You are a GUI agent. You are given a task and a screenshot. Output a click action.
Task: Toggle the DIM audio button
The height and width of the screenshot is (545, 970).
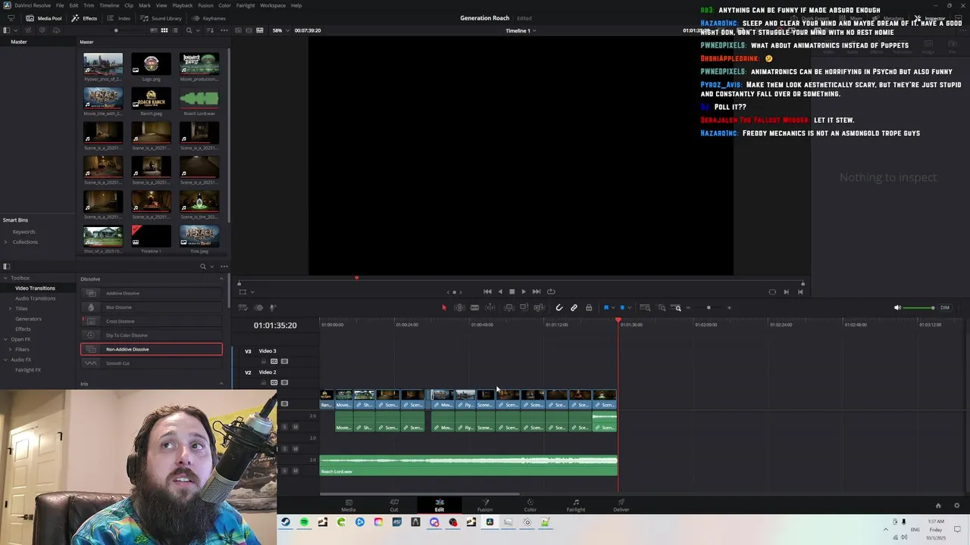[945, 308]
